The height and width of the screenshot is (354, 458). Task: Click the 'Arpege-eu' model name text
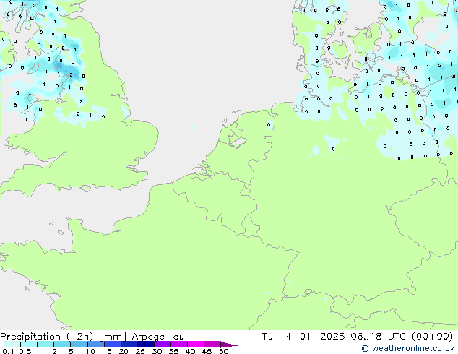[157, 337]
